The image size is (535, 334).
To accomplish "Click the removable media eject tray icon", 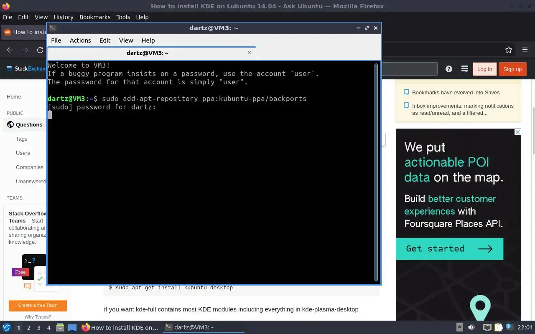I will (x=459, y=328).
